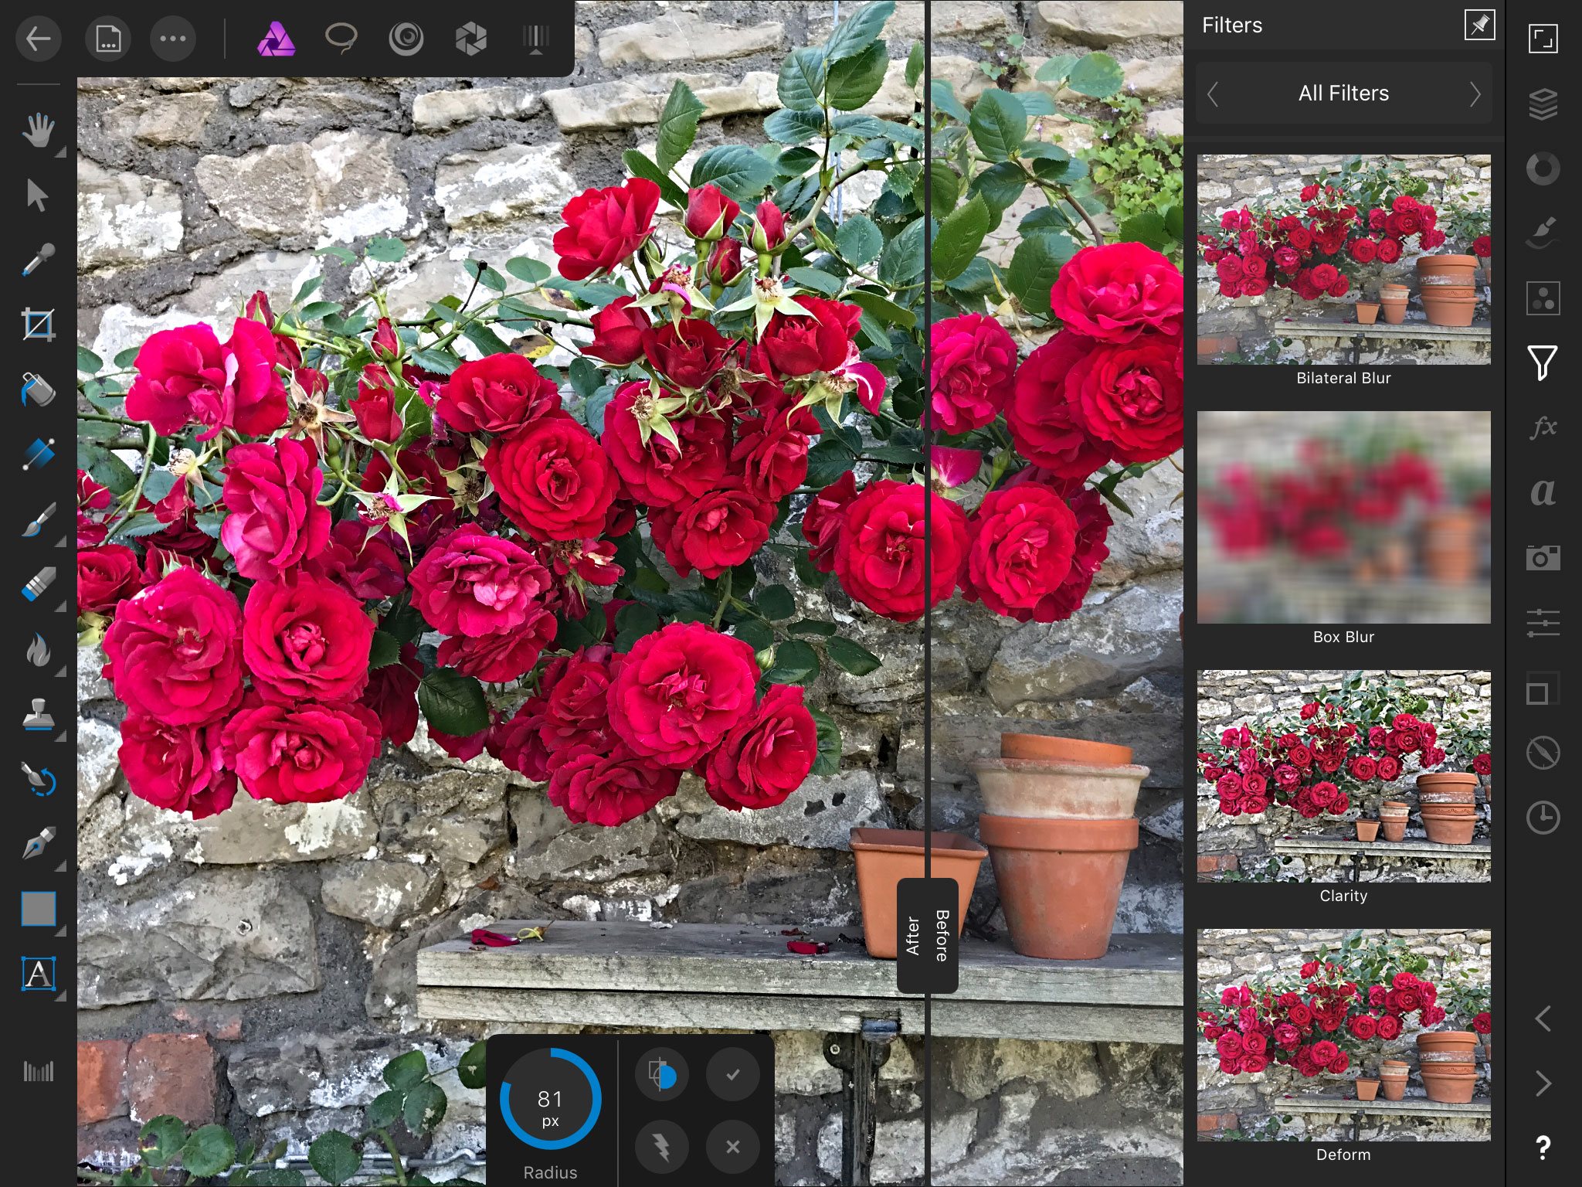Activate the Crop tool
Screen dimensions: 1582x1187
click(38, 325)
